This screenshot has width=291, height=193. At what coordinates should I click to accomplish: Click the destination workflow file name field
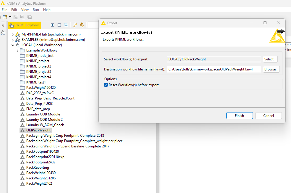pos(214,69)
